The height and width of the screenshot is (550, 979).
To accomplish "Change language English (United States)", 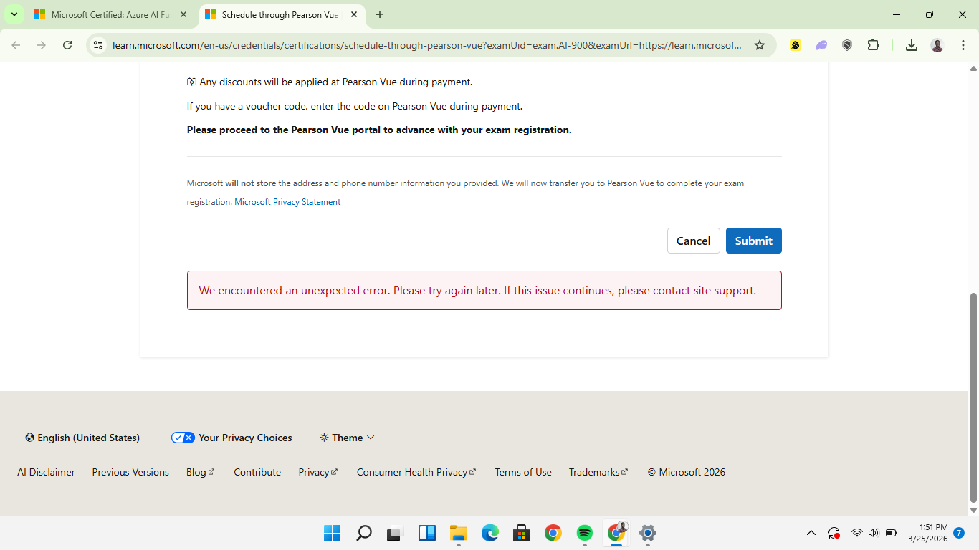I will pyautogui.click(x=82, y=438).
